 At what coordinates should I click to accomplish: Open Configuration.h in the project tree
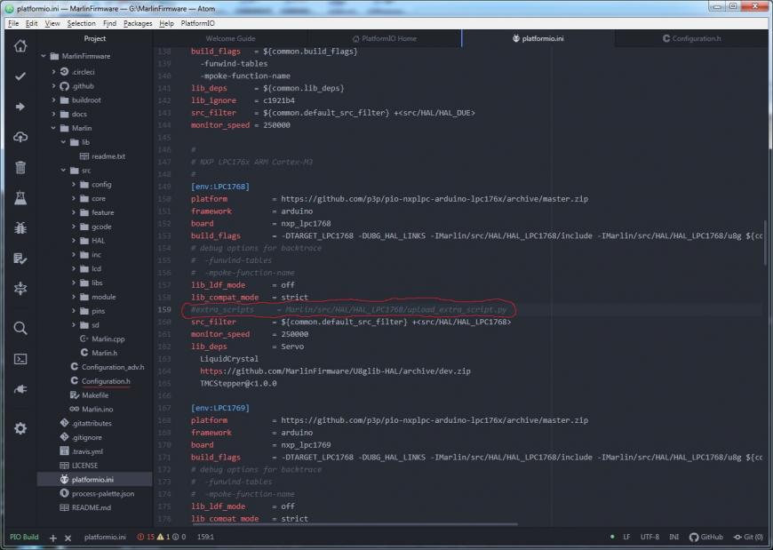click(106, 381)
